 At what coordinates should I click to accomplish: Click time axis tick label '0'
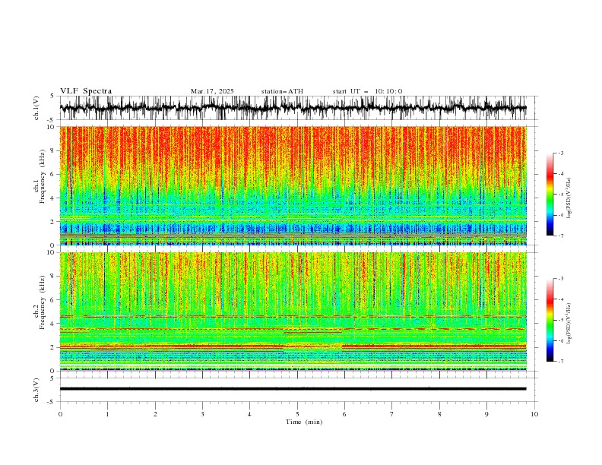pyautogui.click(x=60, y=414)
